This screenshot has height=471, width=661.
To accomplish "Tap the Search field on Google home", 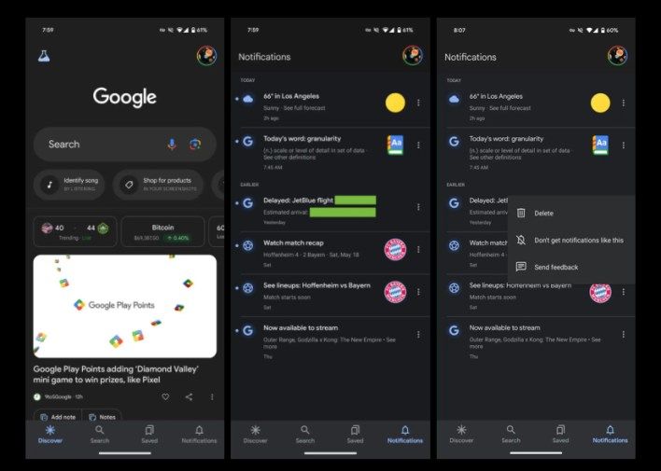I will coord(125,144).
